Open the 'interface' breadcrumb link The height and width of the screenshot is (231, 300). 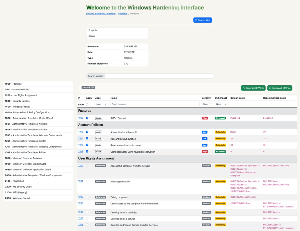click(123, 14)
